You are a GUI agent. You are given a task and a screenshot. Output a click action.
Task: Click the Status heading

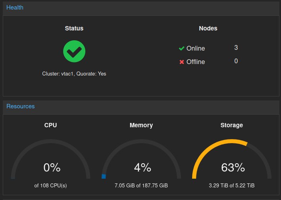(x=74, y=28)
